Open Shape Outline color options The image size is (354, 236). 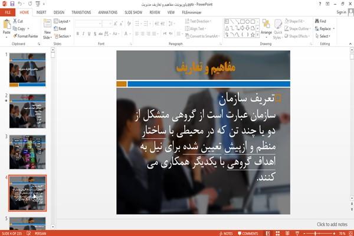point(297,29)
